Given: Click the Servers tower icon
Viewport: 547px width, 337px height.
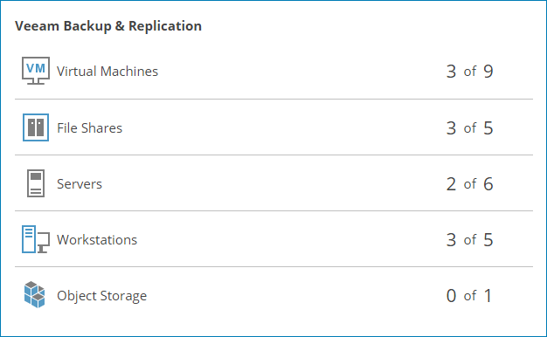Looking at the screenshot, I should coord(36,183).
